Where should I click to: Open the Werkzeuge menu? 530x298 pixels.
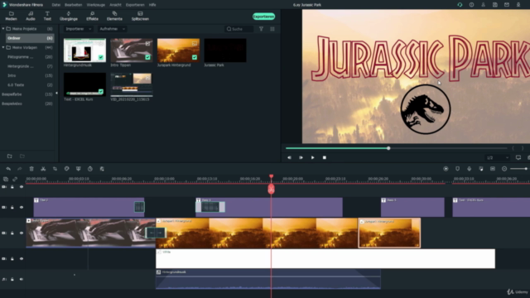[x=96, y=5]
